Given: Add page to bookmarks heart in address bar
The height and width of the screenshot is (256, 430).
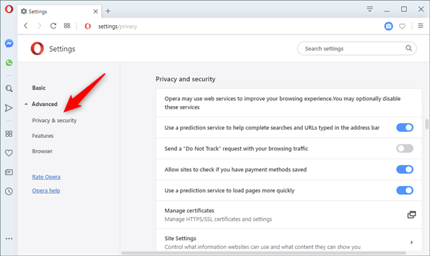Looking at the screenshot, I should tap(402, 27).
